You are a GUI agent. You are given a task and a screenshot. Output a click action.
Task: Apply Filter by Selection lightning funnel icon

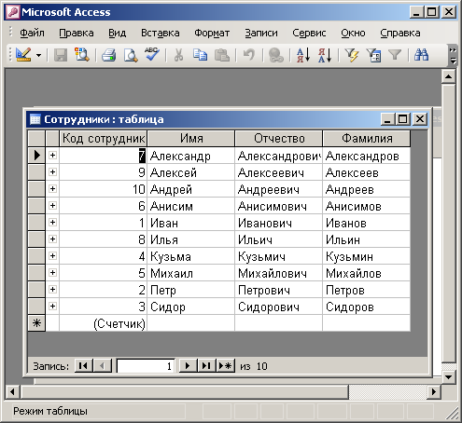coord(352,55)
